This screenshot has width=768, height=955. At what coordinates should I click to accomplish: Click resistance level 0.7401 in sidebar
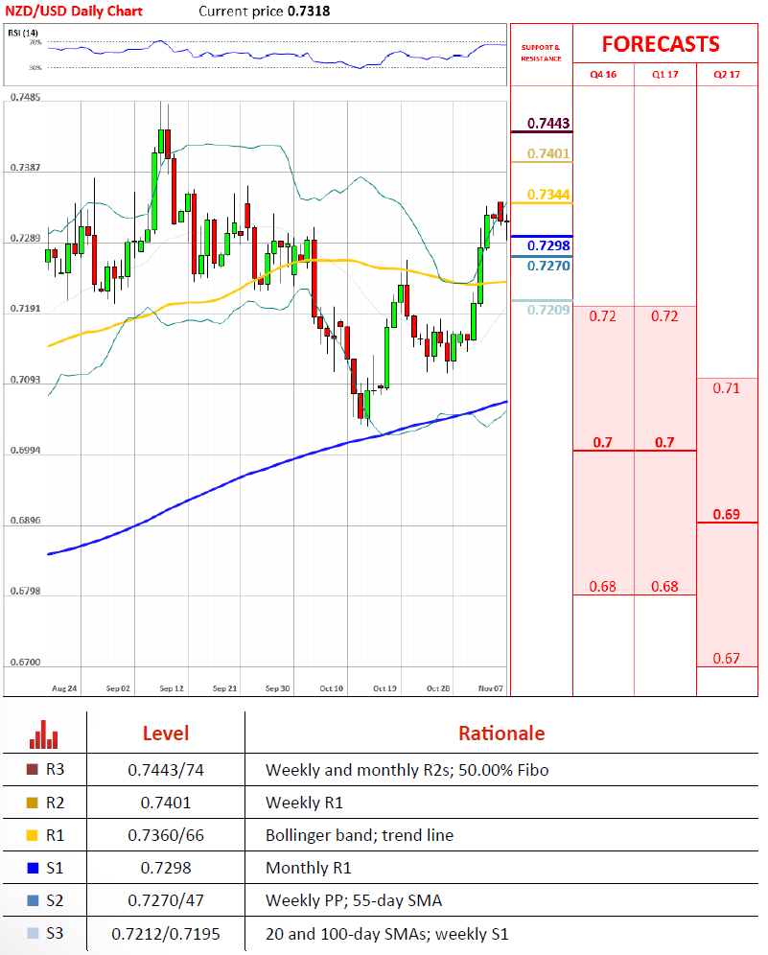(548, 153)
